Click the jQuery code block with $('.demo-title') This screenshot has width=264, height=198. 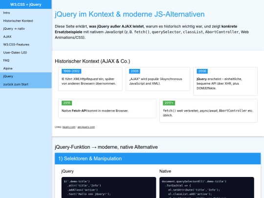click(109, 187)
